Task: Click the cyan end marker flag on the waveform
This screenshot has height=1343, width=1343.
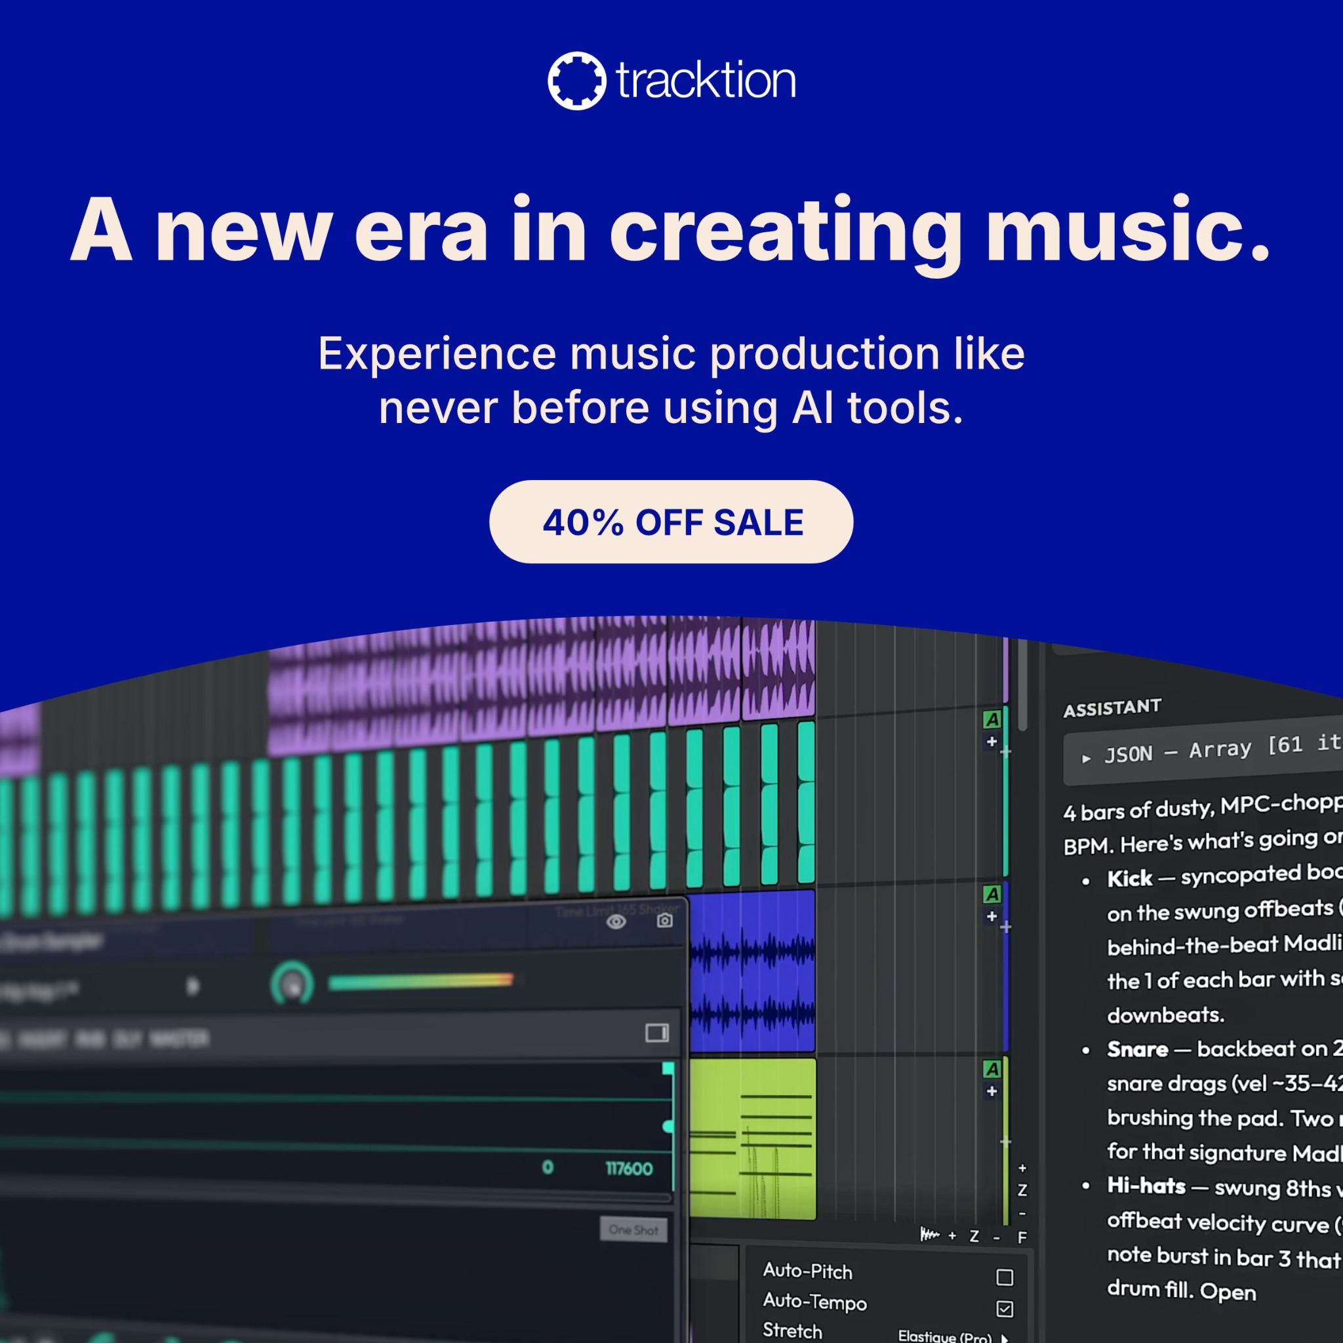Action: point(668,1068)
